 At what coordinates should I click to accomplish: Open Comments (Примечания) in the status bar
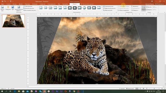tap(130, 89)
